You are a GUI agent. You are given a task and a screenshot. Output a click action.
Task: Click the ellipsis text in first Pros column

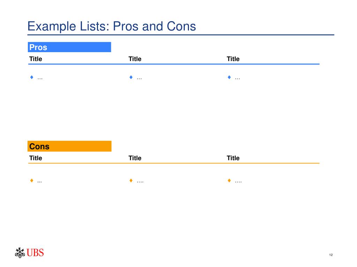[x=40, y=79]
